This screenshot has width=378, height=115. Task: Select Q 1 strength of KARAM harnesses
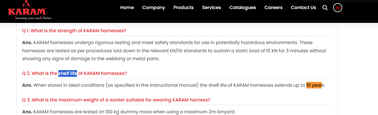(74, 31)
